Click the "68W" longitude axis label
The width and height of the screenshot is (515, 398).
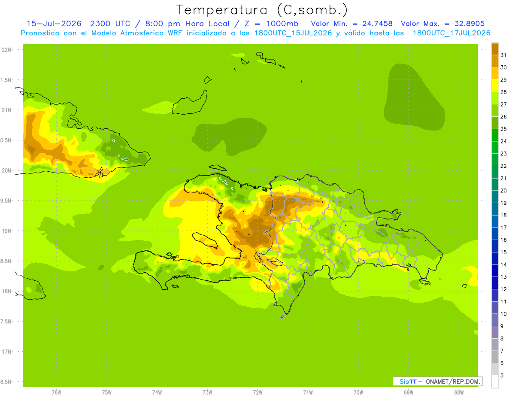tap(459, 392)
